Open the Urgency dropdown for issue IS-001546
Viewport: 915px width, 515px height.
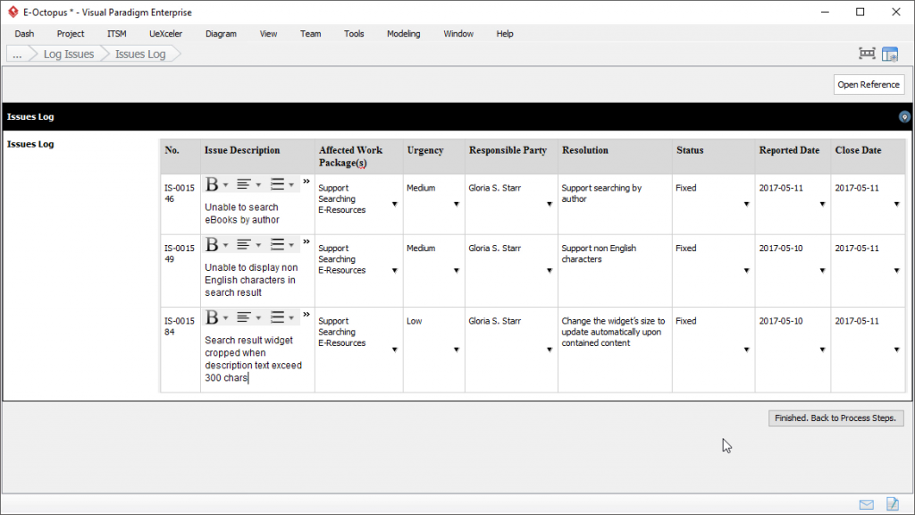pos(457,205)
